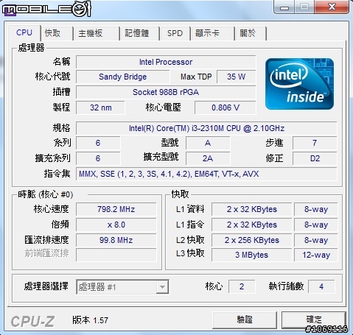353x335 pixels.
Task: Expand the 處理器選擇 dropdown arrow
Action: point(162,286)
